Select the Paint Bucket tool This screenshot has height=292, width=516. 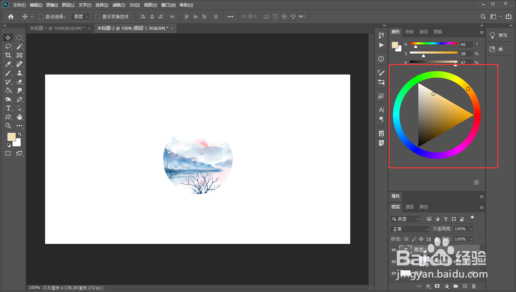coord(8,90)
